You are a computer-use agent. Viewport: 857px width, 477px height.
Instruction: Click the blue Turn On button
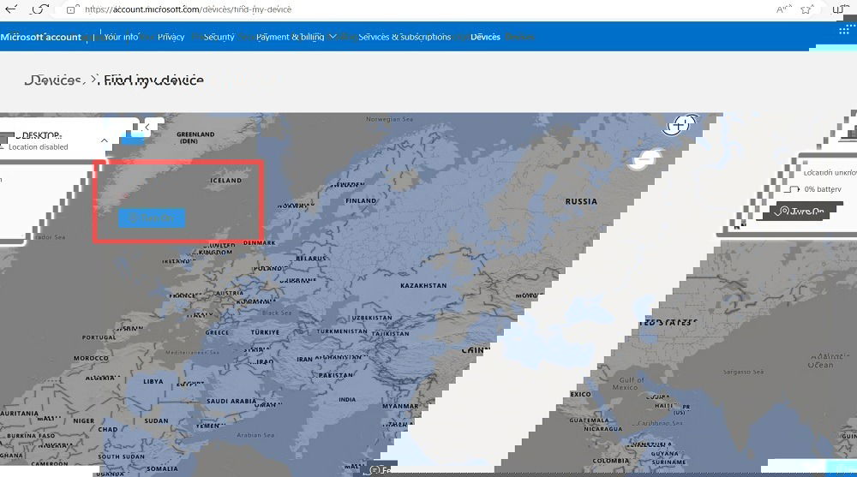(152, 218)
